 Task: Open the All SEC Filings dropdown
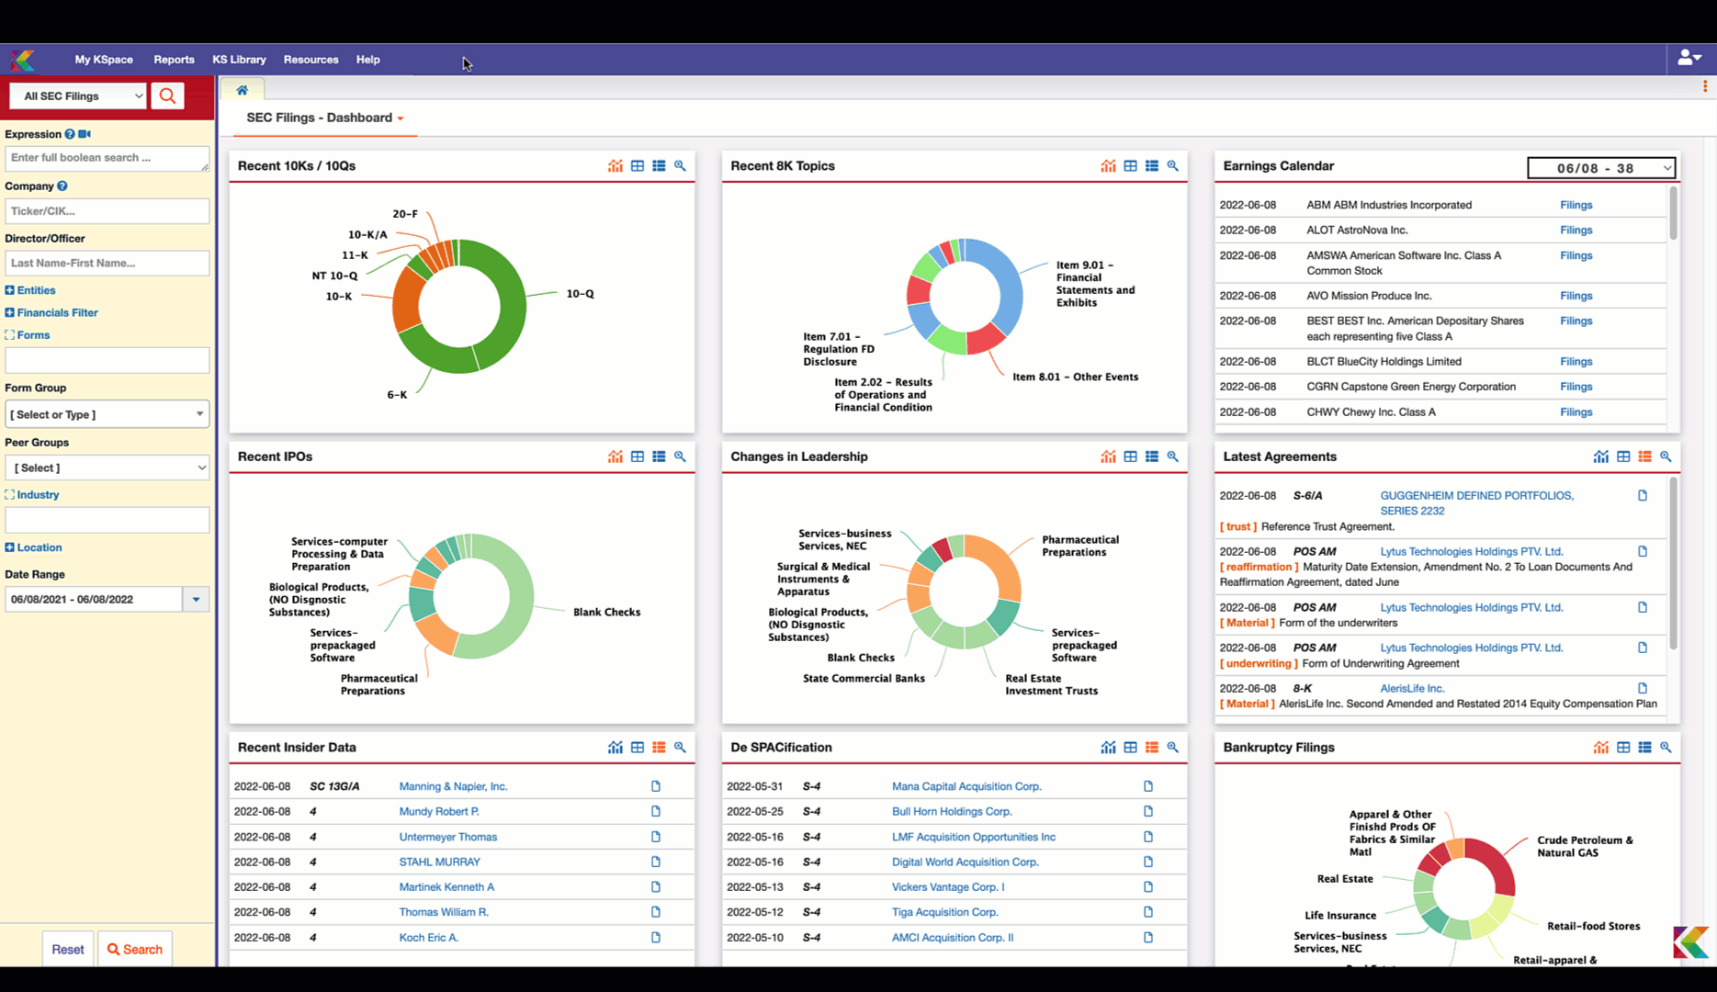[x=79, y=96]
